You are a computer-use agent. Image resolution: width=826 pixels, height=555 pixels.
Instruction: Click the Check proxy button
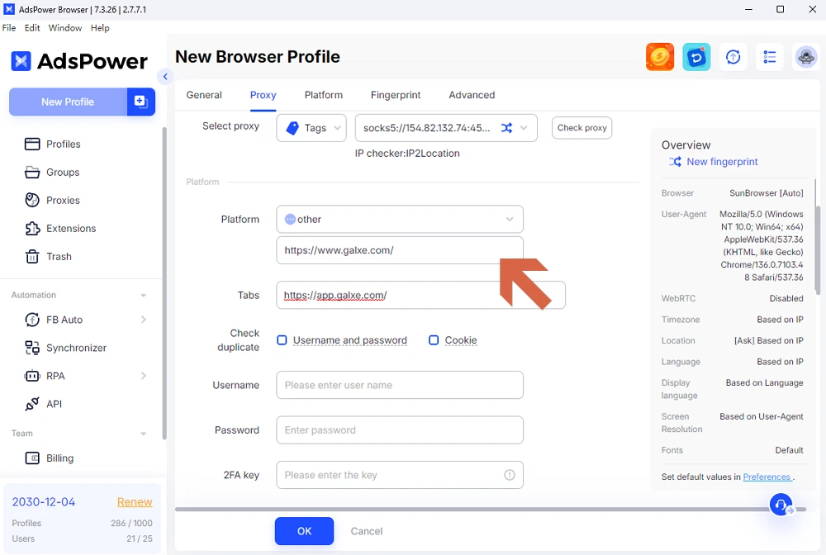pyautogui.click(x=582, y=128)
